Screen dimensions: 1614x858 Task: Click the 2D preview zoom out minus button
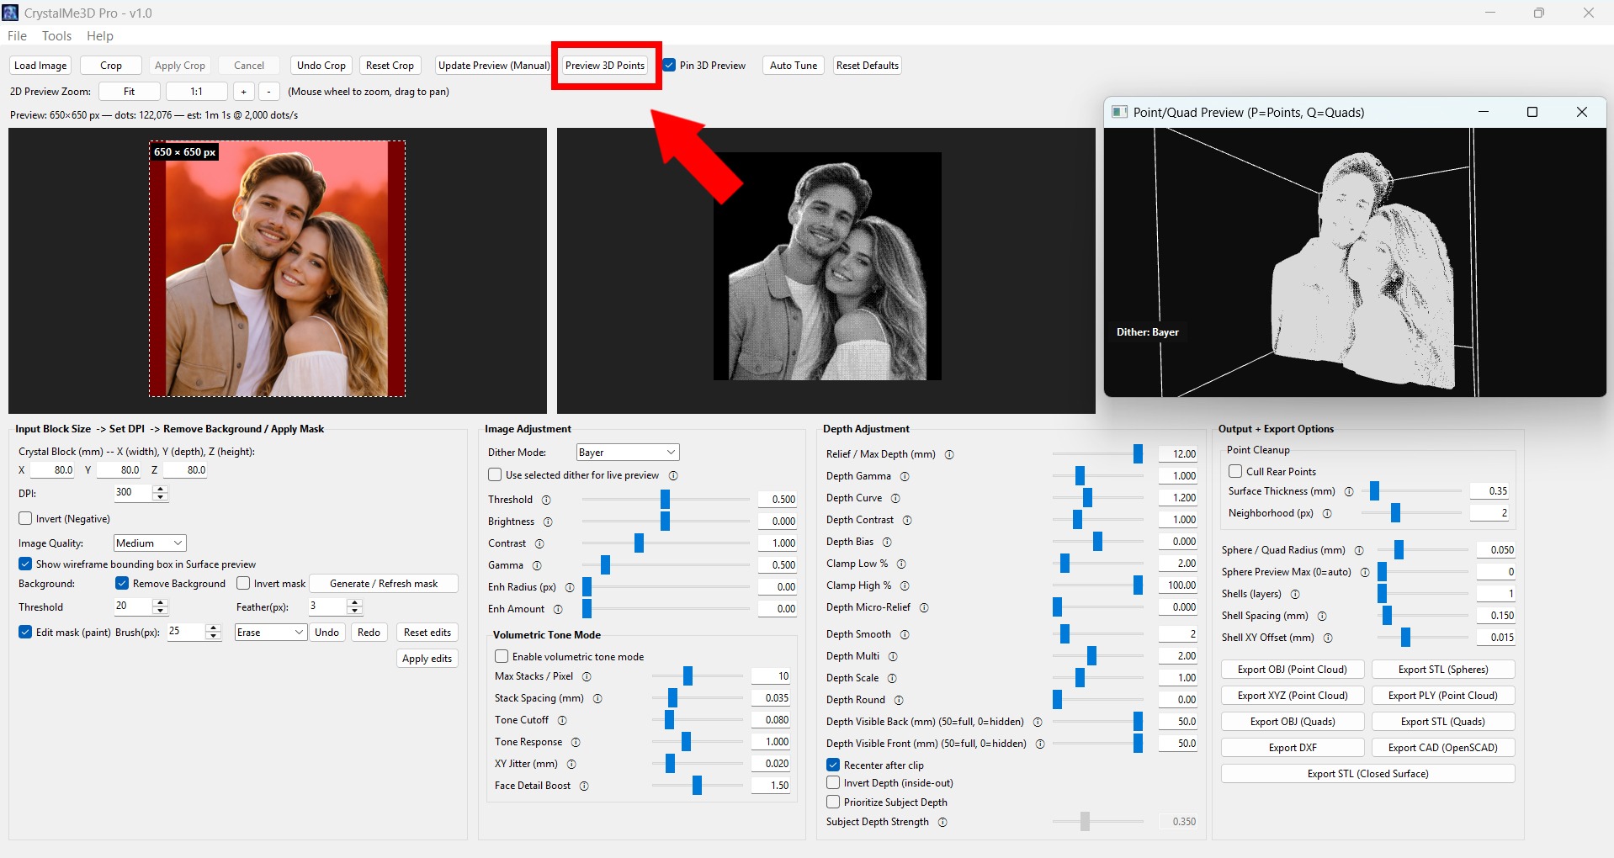(268, 91)
